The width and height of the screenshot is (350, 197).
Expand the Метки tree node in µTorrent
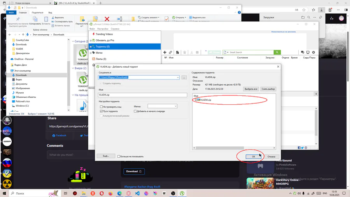click(91, 53)
